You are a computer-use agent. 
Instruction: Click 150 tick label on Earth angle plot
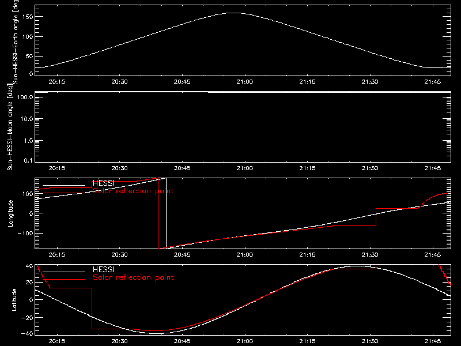point(27,17)
